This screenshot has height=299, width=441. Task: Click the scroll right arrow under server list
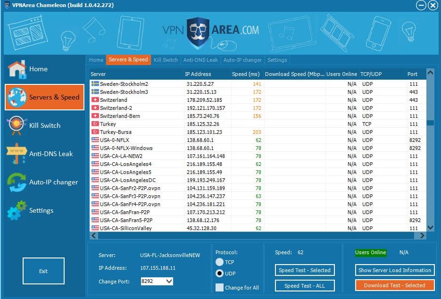pos(422,236)
